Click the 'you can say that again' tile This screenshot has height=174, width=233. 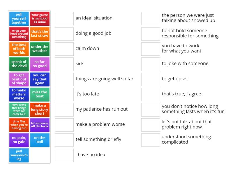[x=40, y=79]
